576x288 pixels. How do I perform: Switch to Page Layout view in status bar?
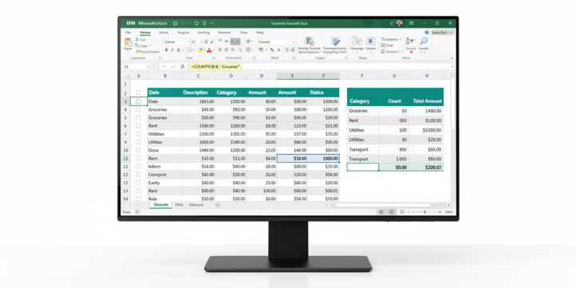point(392,212)
